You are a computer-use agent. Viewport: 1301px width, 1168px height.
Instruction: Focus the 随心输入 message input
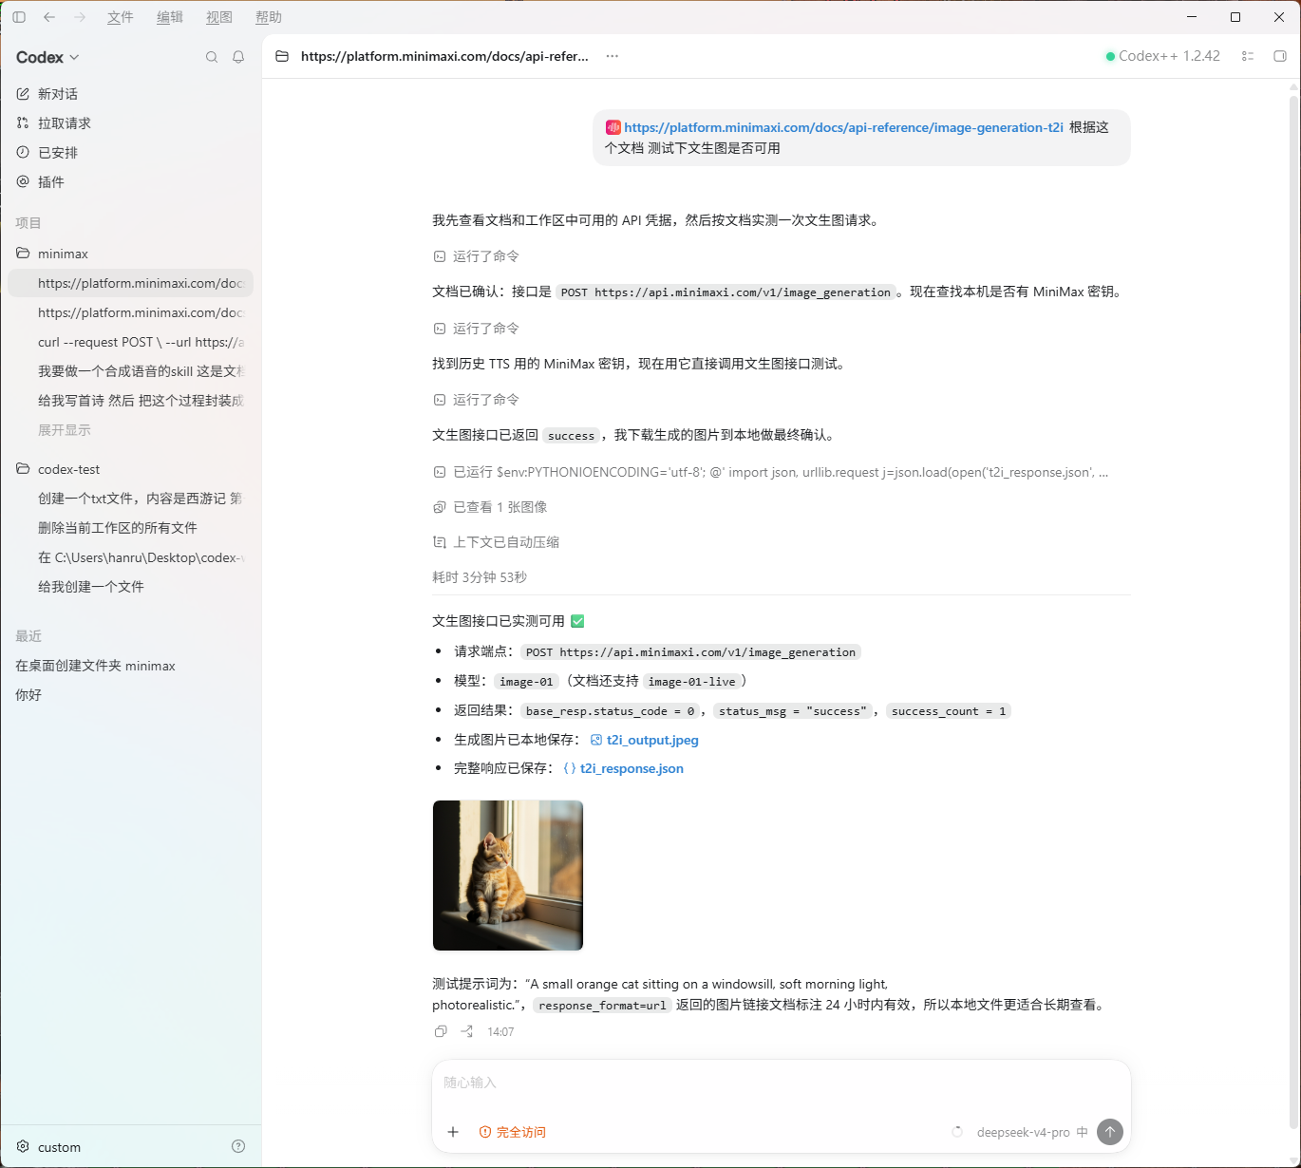tap(781, 1083)
